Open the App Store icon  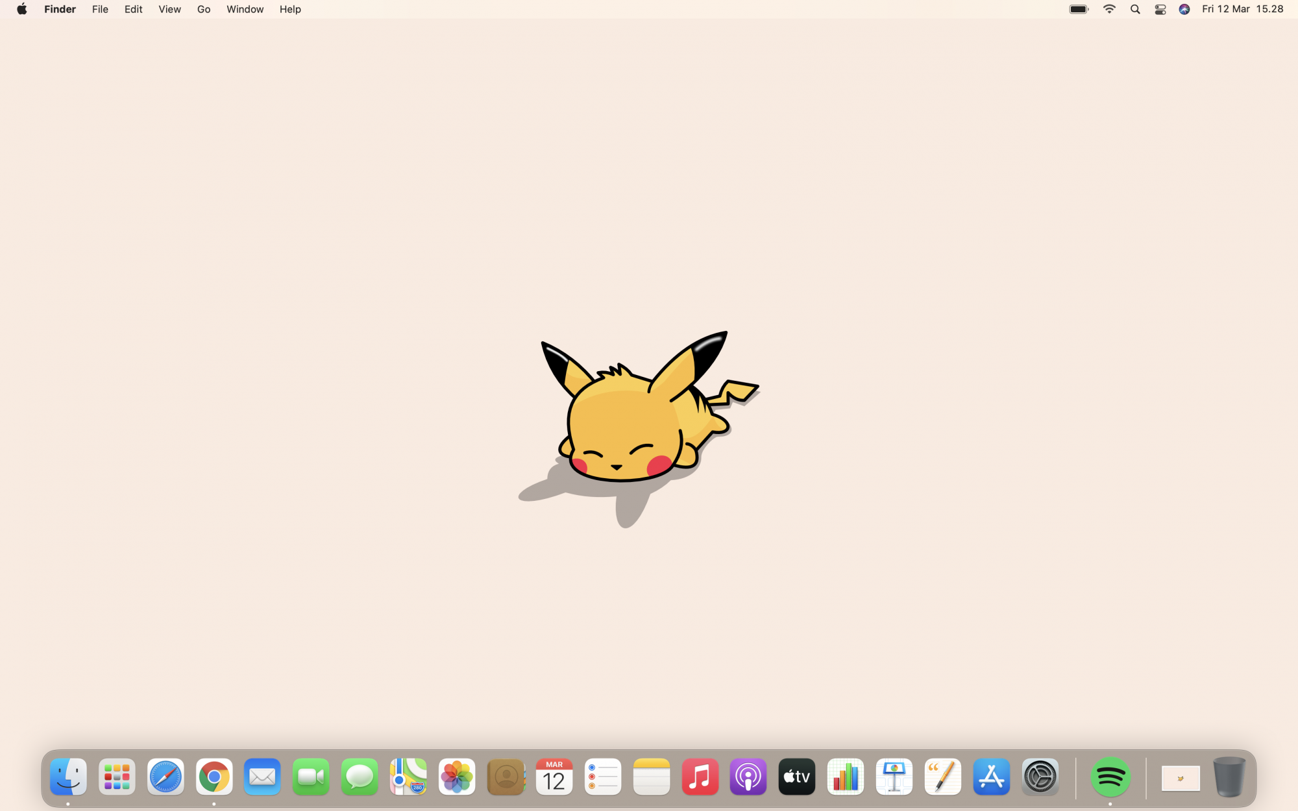coord(992,777)
